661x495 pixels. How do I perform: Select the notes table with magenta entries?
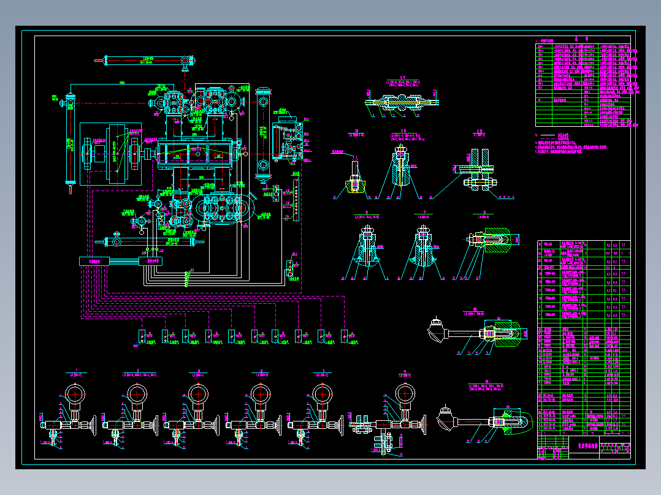click(584, 85)
